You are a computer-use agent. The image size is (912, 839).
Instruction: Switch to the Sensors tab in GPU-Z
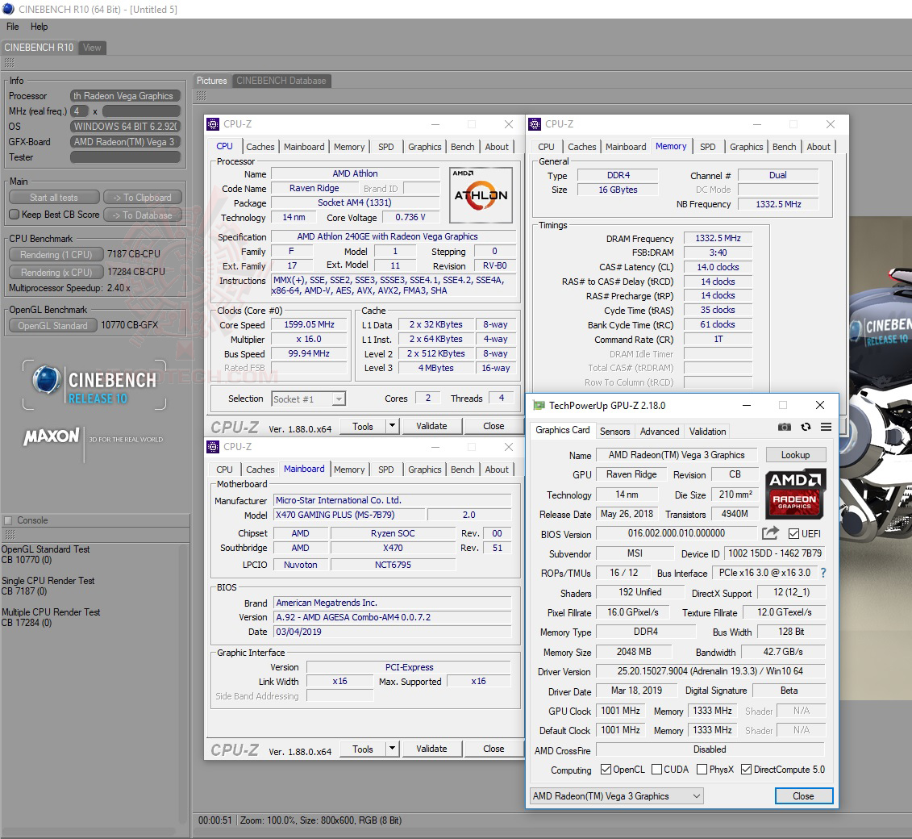(x=615, y=432)
